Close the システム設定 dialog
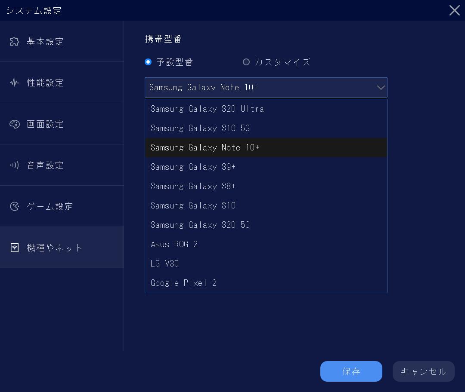This screenshot has width=465, height=392. [x=455, y=10]
